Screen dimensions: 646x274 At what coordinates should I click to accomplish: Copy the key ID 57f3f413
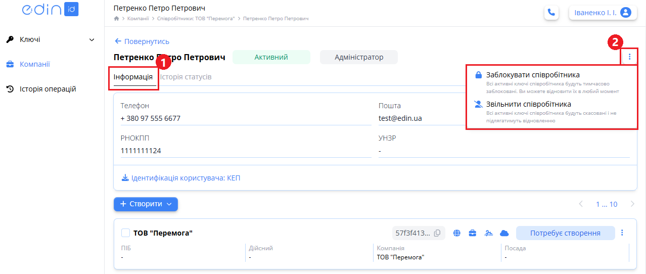437,233
